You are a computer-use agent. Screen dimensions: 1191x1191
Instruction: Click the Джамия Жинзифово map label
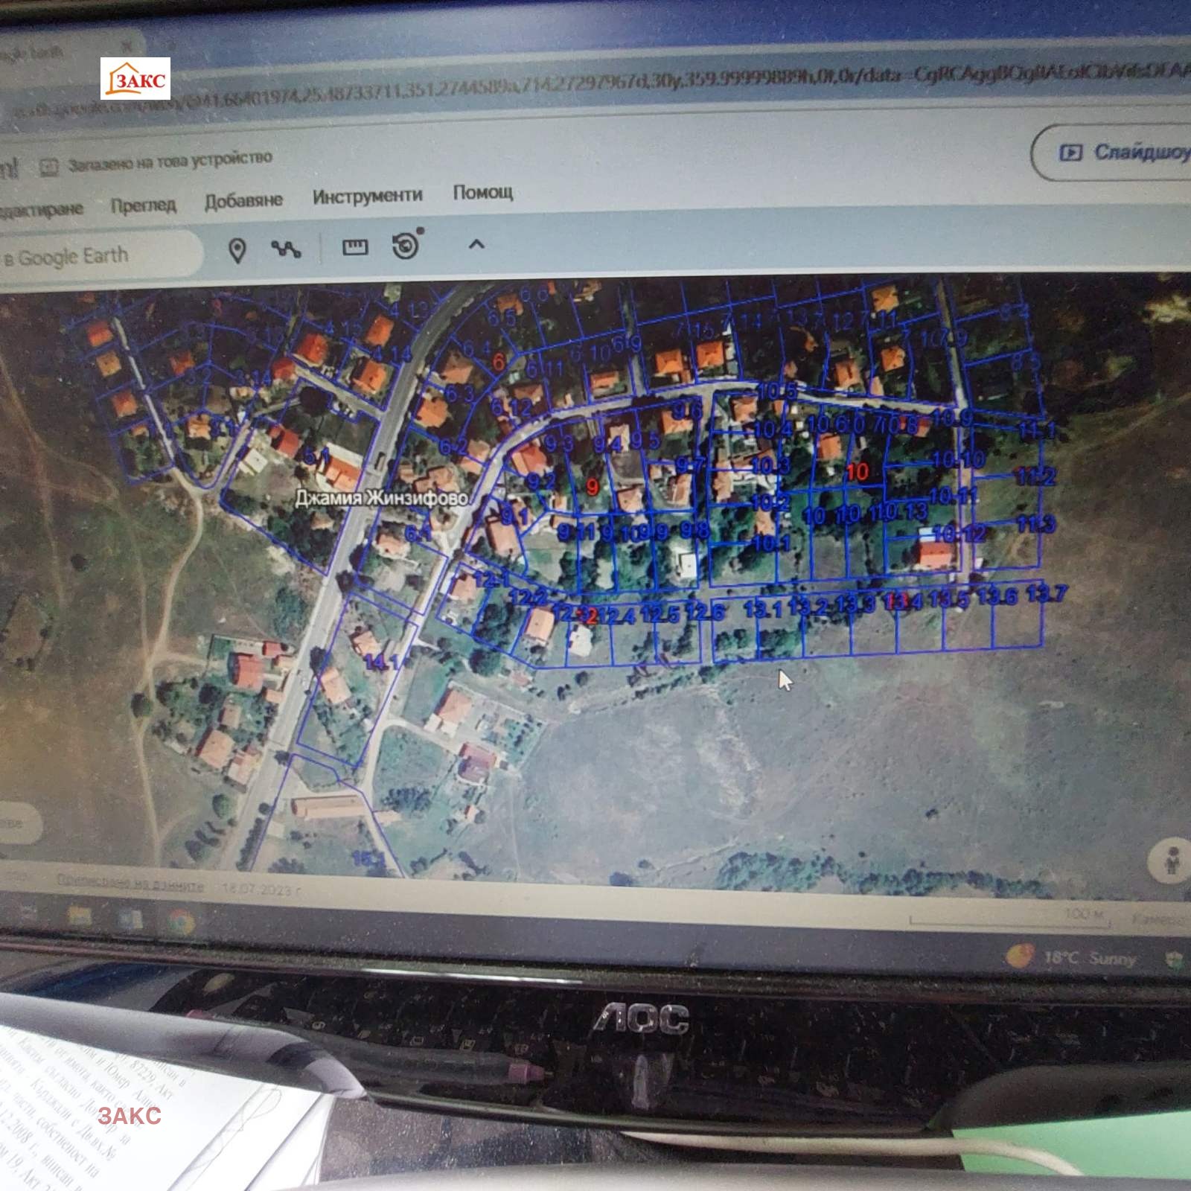pyautogui.click(x=381, y=497)
